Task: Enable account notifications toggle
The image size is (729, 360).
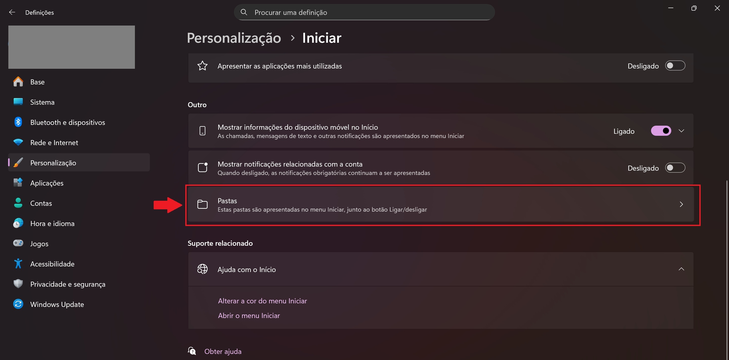Action: pyautogui.click(x=675, y=168)
